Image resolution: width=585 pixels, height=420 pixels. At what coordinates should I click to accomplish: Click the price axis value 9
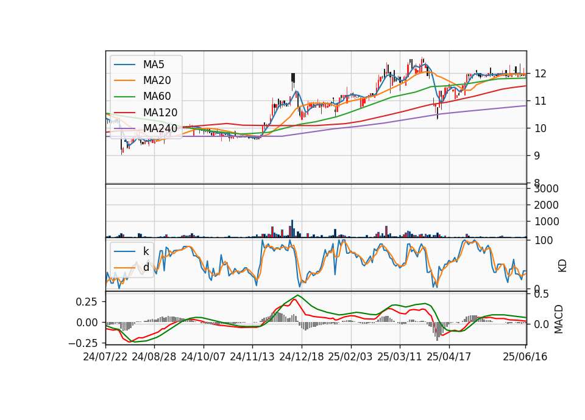(537, 156)
